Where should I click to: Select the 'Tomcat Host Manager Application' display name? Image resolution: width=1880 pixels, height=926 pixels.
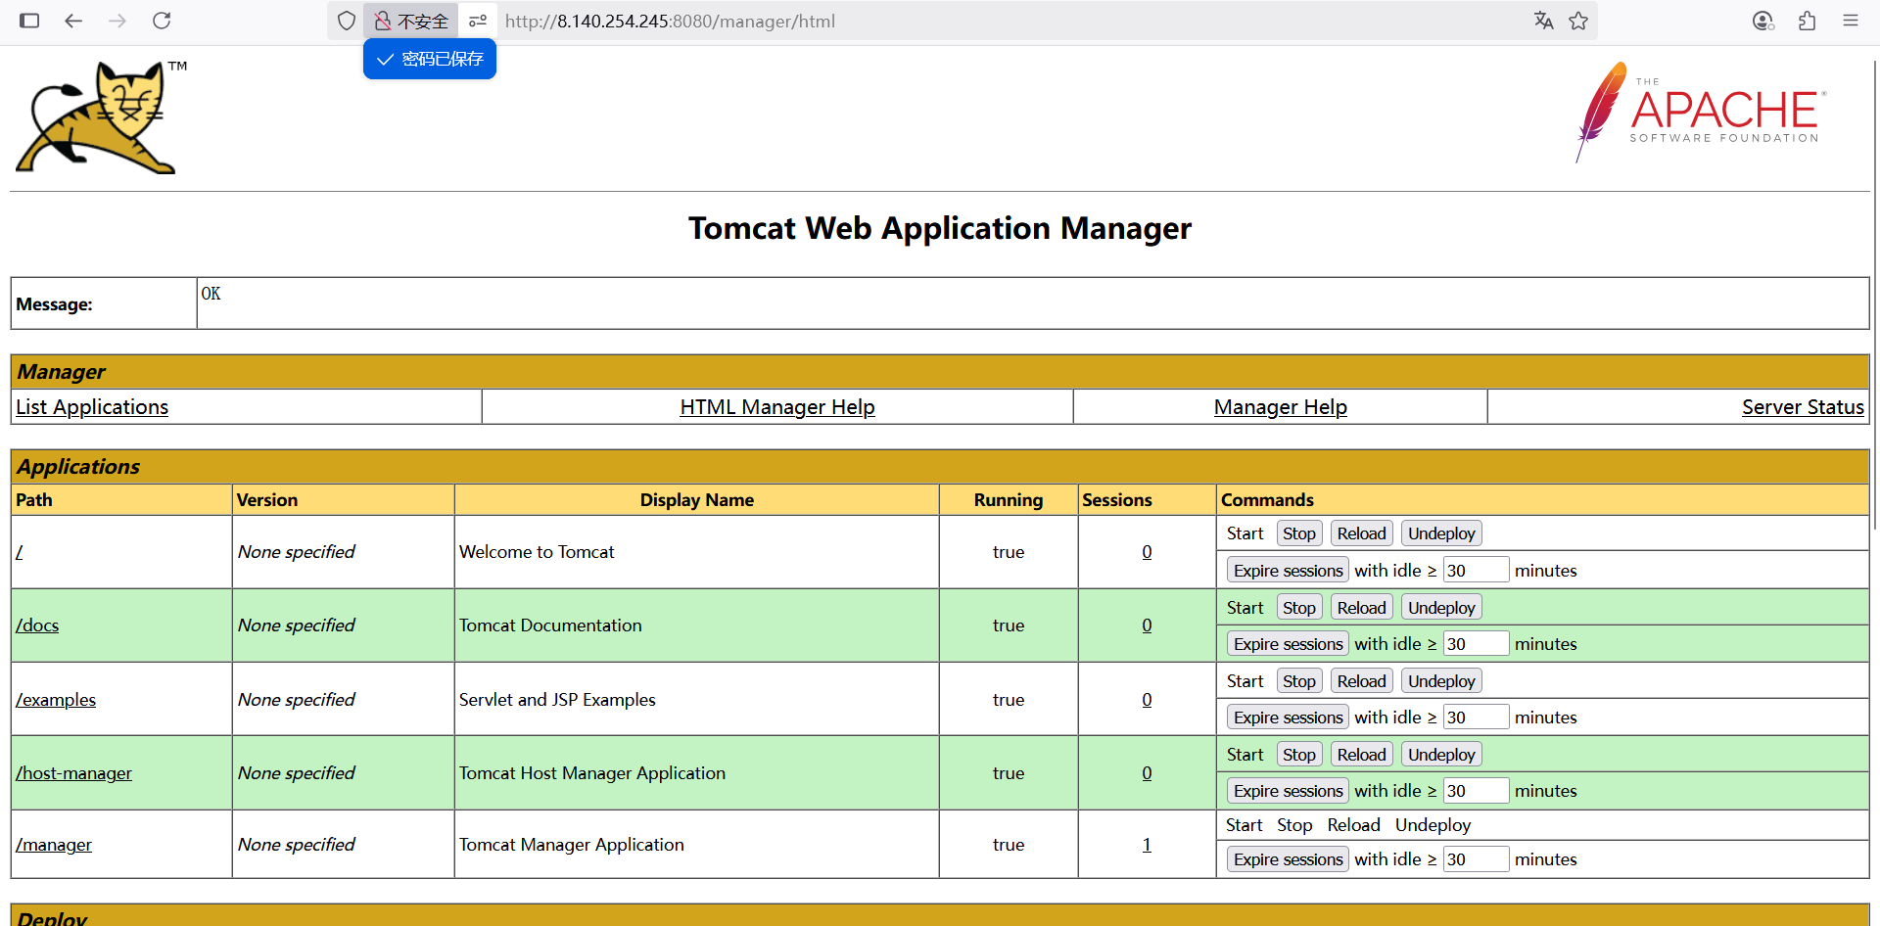pos(592,773)
